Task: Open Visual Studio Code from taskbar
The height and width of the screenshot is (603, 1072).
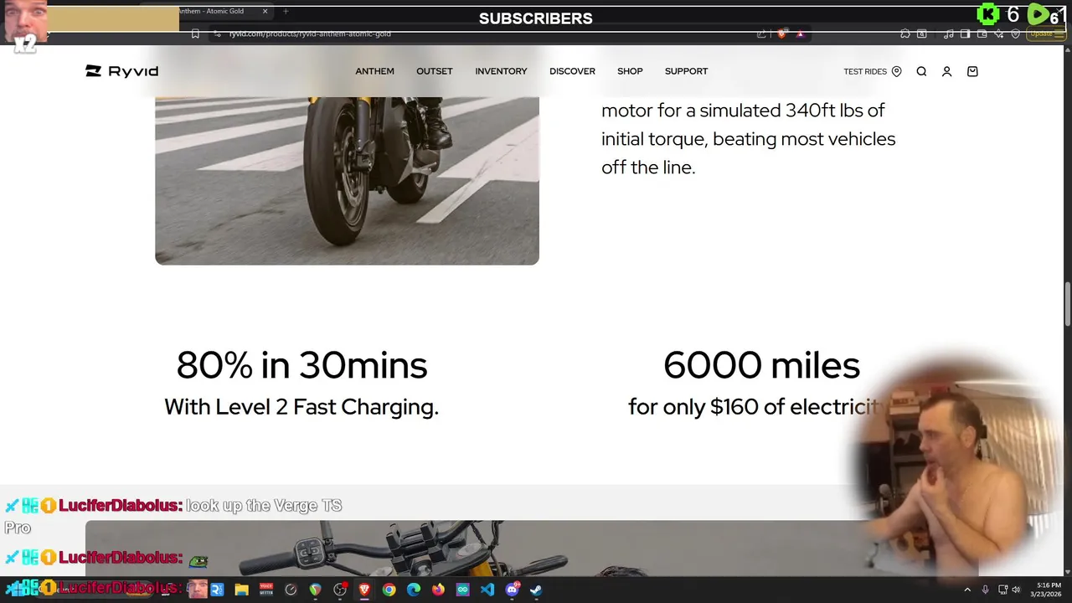Action: (x=487, y=590)
